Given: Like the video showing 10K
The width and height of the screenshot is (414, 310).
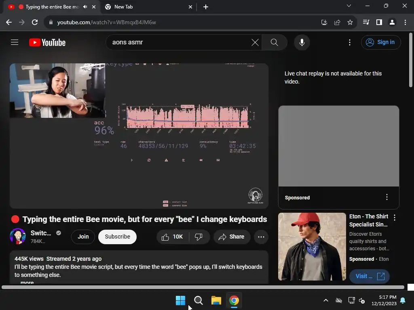Looking at the screenshot, I should (173, 237).
